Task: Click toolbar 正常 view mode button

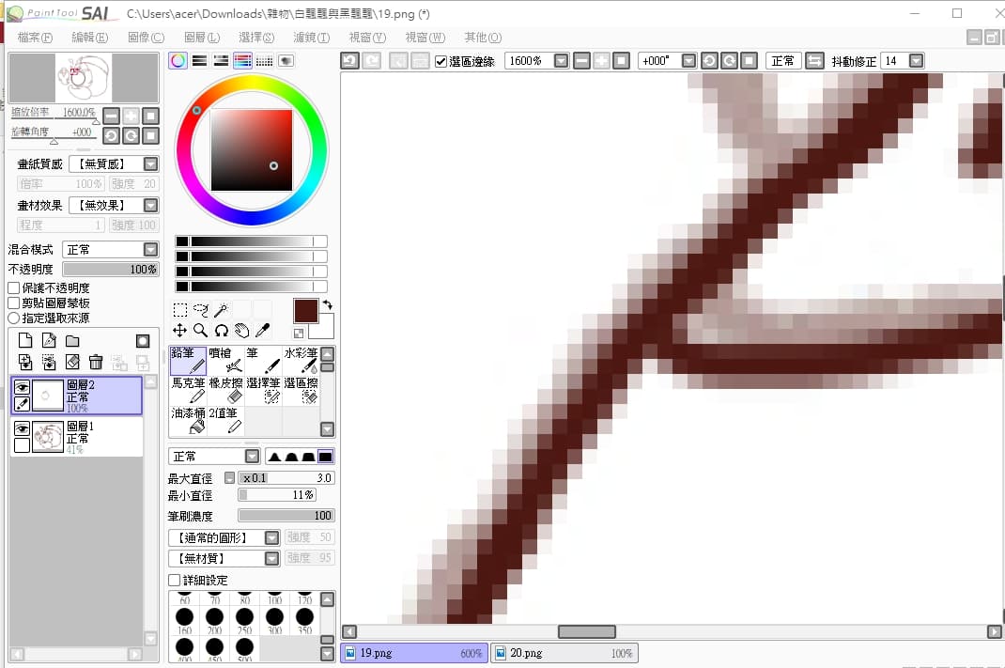Action: [x=782, y=61]
